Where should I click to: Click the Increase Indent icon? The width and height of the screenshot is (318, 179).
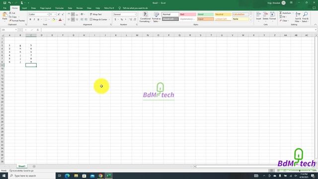click(86, 19)
